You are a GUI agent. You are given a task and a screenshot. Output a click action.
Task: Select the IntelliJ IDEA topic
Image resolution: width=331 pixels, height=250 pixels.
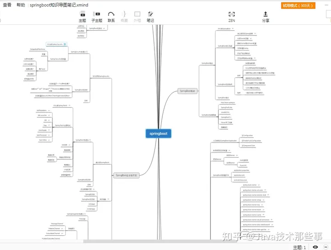225,113
